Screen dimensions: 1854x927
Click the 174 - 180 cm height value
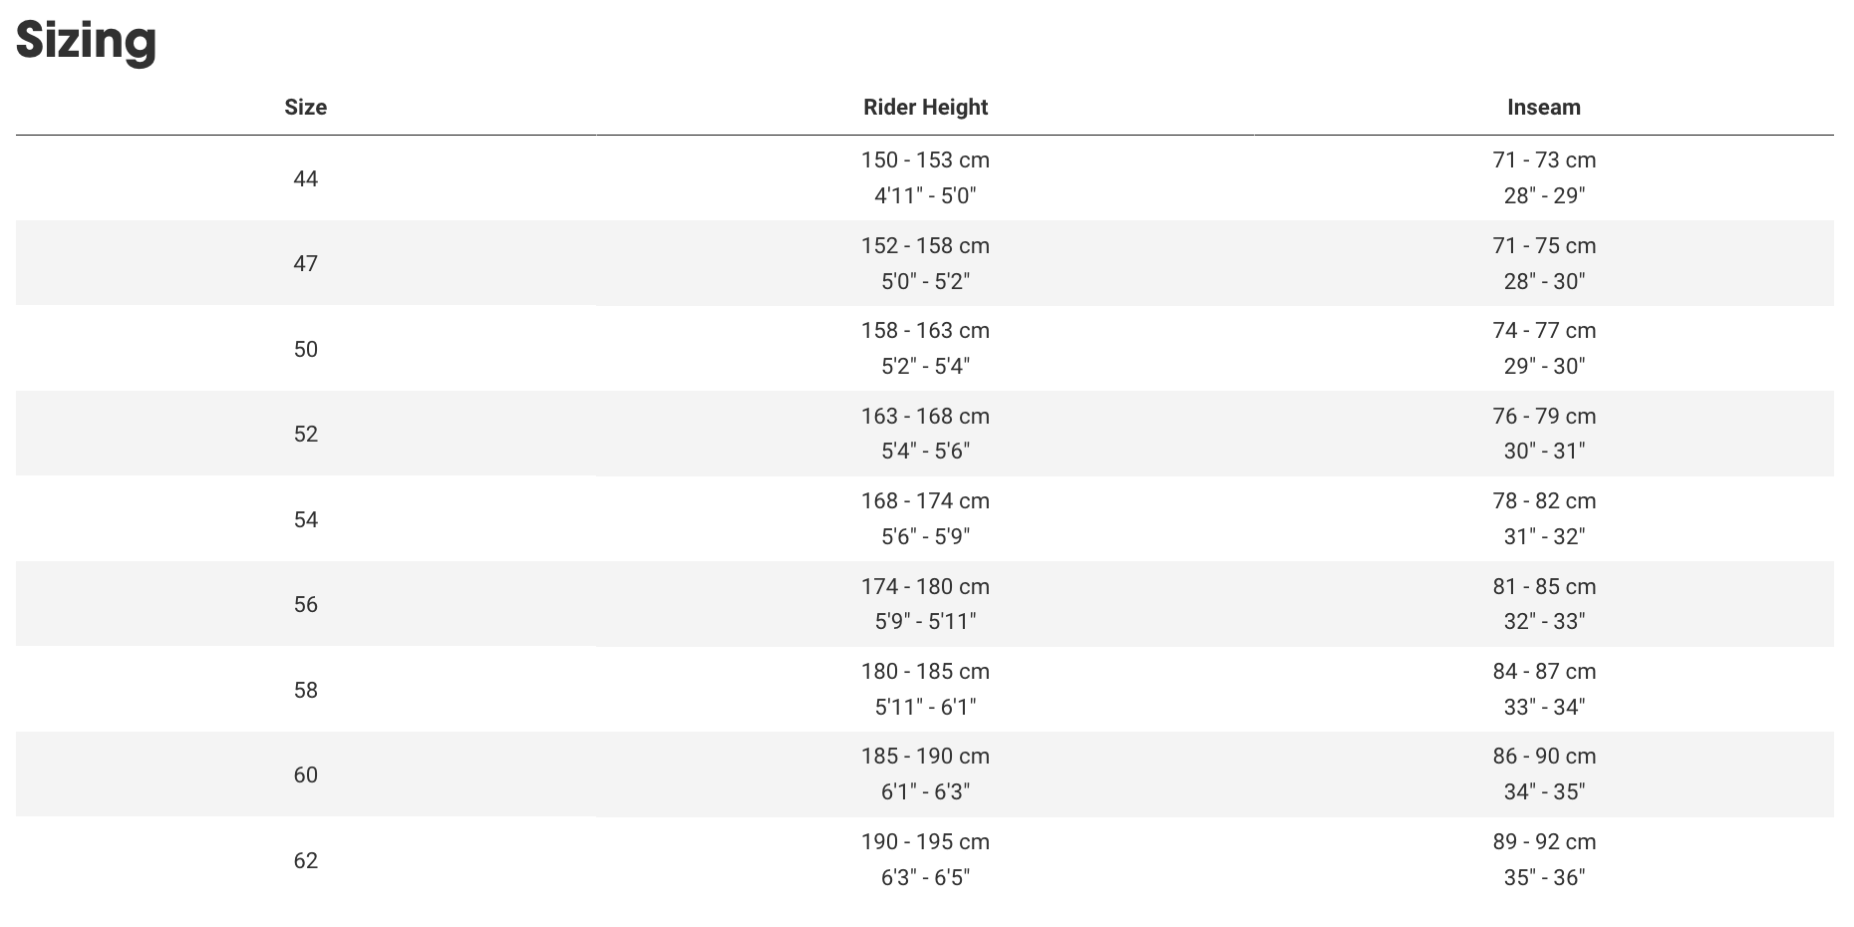[925, 586]
